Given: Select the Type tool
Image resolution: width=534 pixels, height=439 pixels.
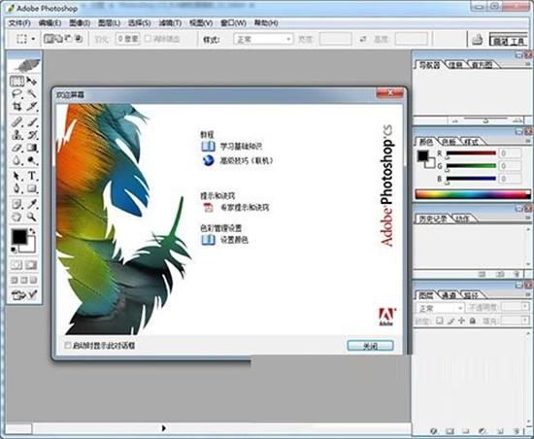Looking at the screenshot, I should (32, 176).
